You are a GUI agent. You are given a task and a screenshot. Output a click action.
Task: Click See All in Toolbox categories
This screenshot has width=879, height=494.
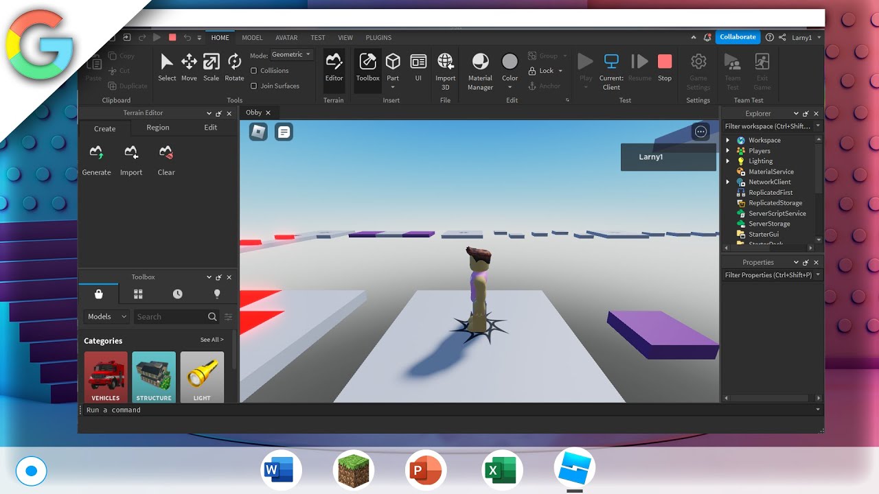click(x=212, y=340)
